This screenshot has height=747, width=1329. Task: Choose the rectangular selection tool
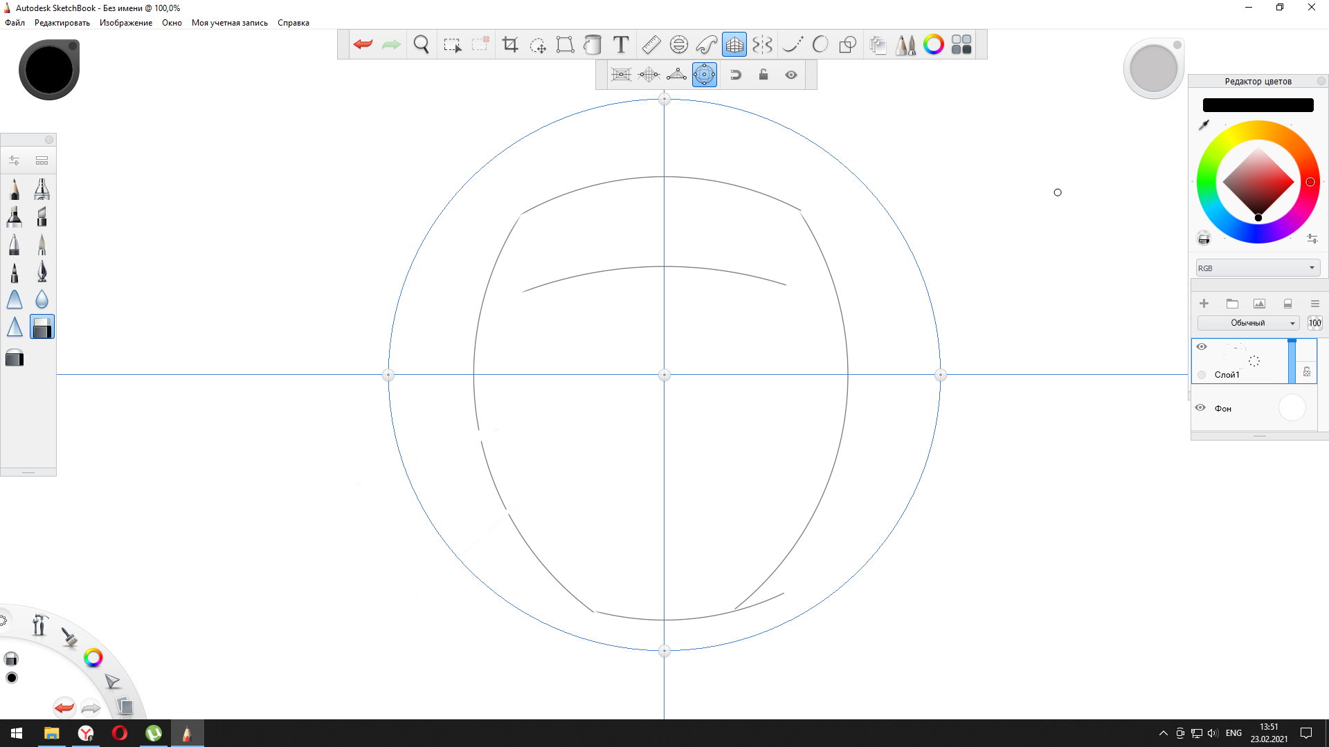(452, 45)
